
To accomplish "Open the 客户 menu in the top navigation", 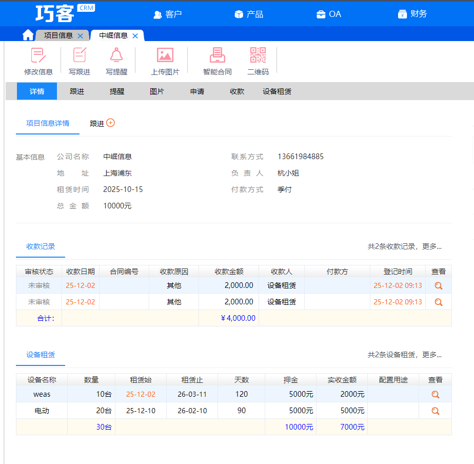I will [168, 14].
